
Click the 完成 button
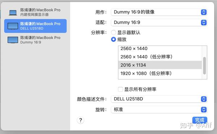pos(200,120)
